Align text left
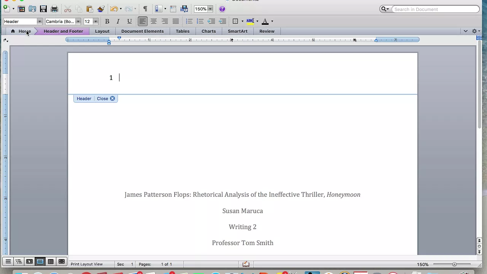The height and width of the screenshot is (274, 487). coord(142,21)
